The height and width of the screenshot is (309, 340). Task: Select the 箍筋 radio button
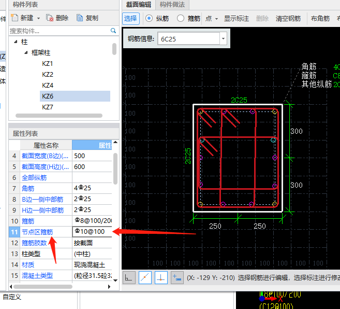pyautogui.click(x=181, y=18)
